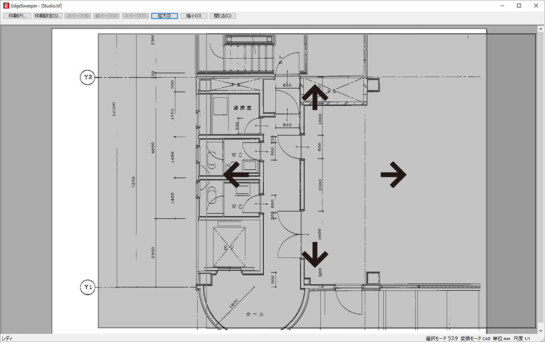Open 印刷設定(S) print settings

[47, 16]
